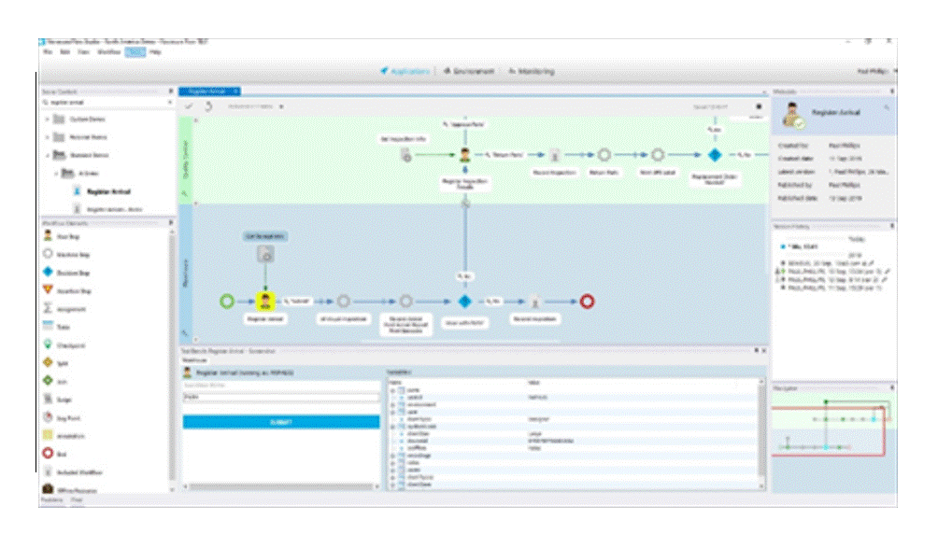Click the green Start node on canvas
Viewport: 938px width, 548px height.
pyautogui.click(x=227, y=302)
